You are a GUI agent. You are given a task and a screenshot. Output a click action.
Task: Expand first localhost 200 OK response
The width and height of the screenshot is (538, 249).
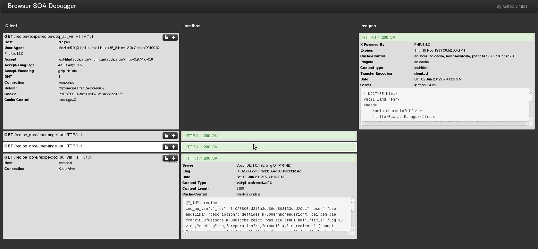click(x=269, y=136)
